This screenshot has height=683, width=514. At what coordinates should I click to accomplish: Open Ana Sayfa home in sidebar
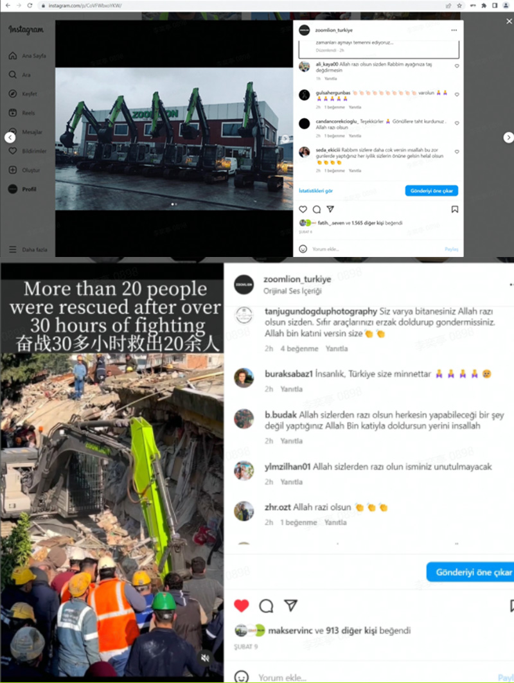click(x=27, y=56)
